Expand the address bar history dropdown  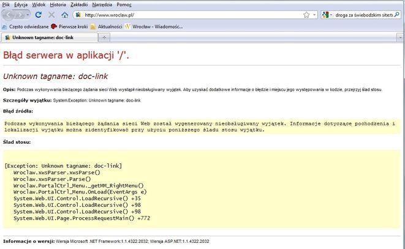314,15
